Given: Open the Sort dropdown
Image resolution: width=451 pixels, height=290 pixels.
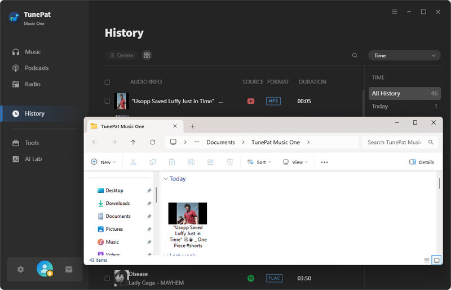Looking at the screenshot, I should point(259,162).
